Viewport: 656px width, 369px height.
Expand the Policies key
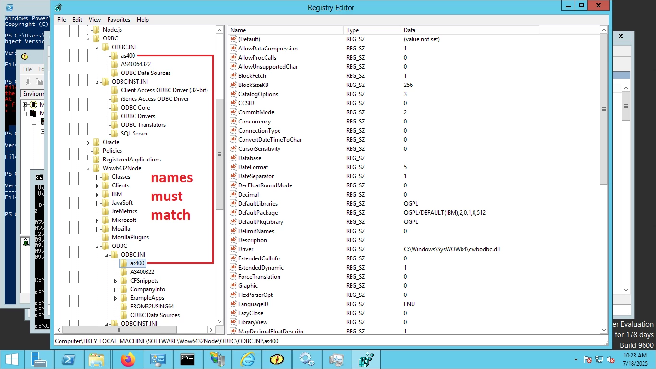pyautogui.click(x=88, y=151)
